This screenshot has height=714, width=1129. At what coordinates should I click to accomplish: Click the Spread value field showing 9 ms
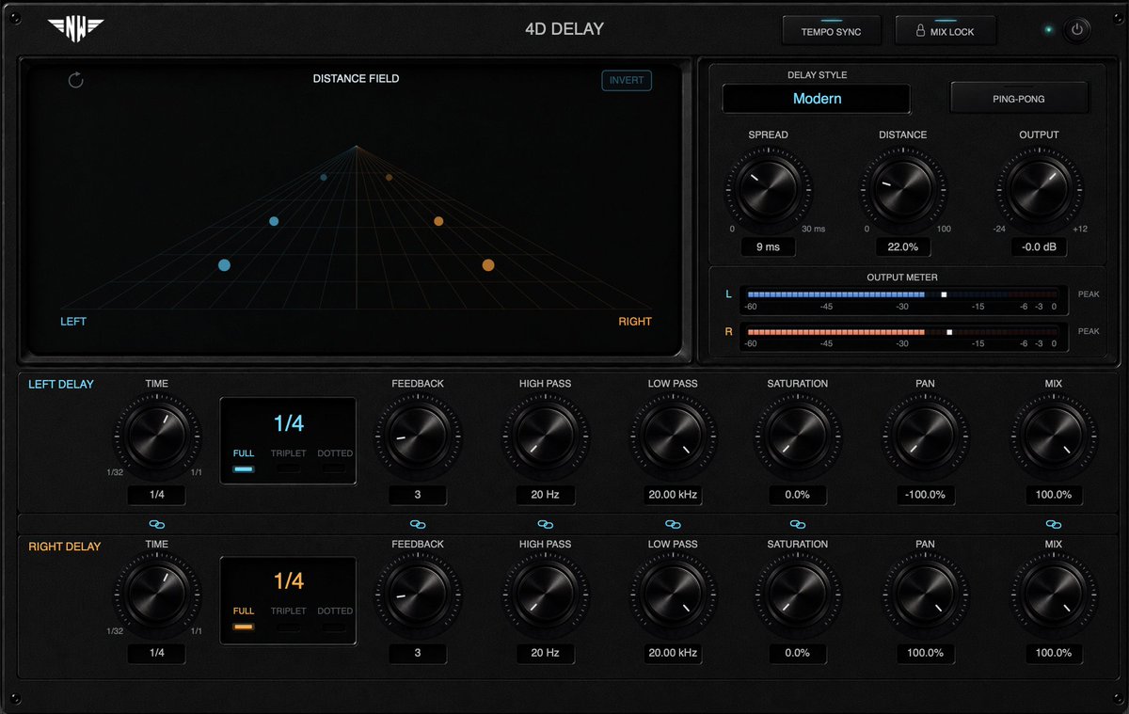(768, 247)
